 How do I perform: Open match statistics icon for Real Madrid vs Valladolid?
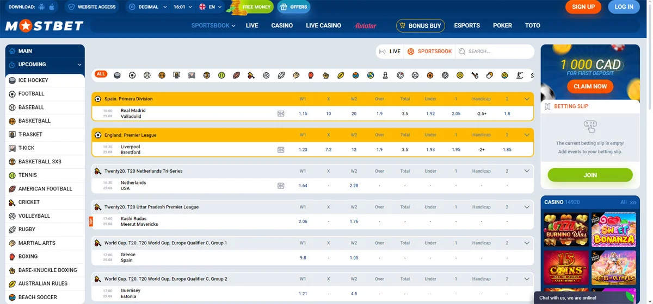click(x=281, y=113)
